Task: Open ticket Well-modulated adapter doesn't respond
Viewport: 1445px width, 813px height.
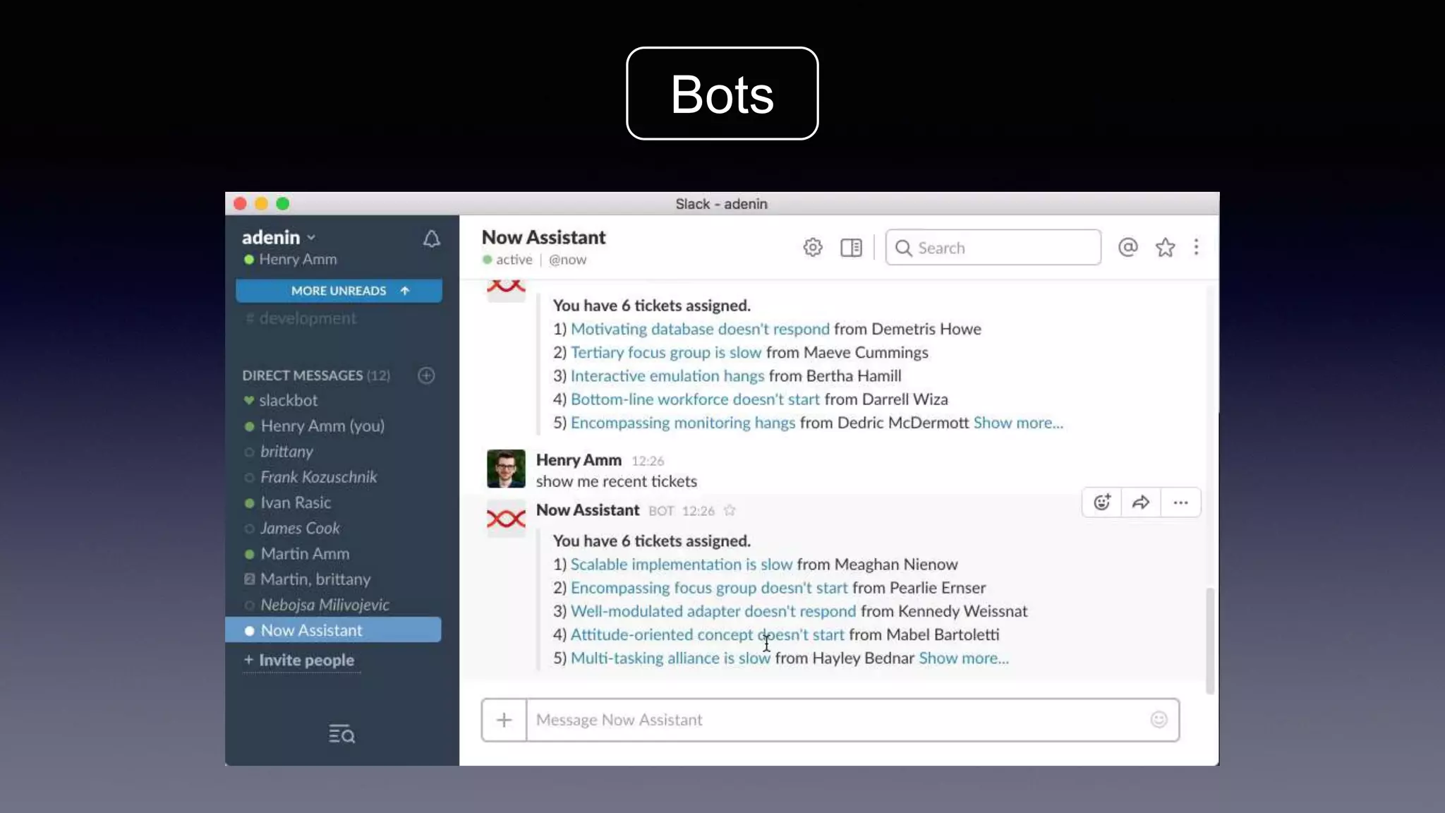Action: click(713, 611)
